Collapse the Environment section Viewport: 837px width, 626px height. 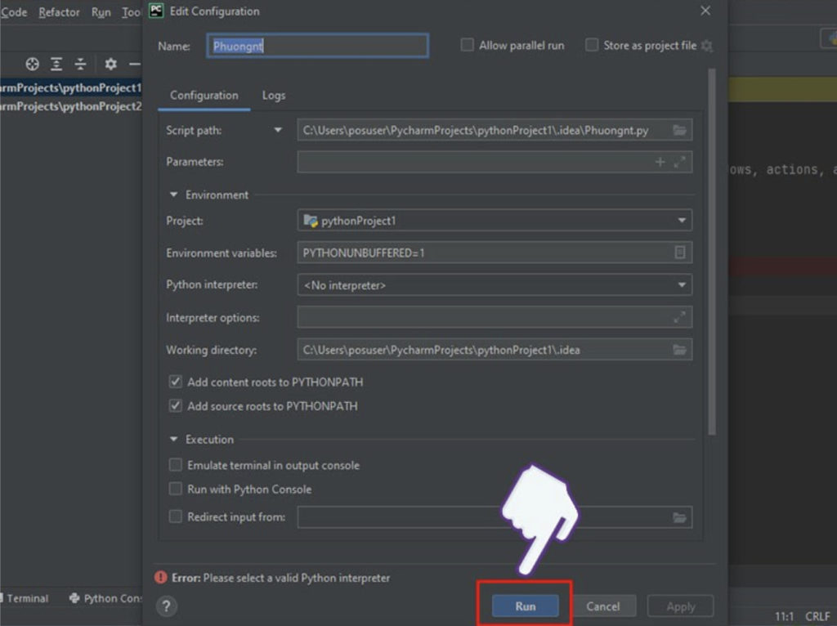[x=173, y=195]
